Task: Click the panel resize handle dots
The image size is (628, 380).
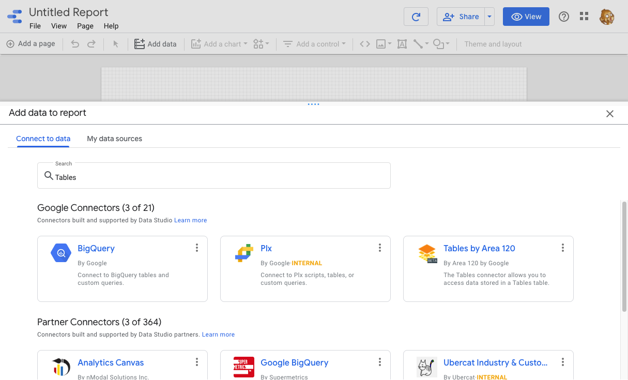Action: tap(313, 104)
